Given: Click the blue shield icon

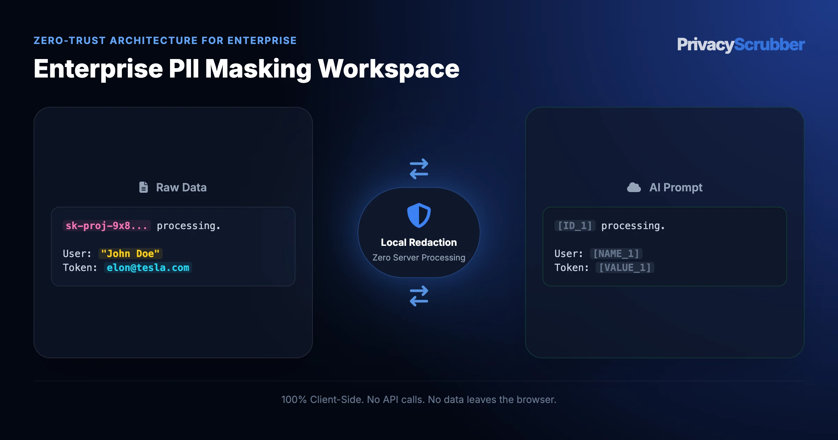Looking at the screenshot, I should (419, 215).
